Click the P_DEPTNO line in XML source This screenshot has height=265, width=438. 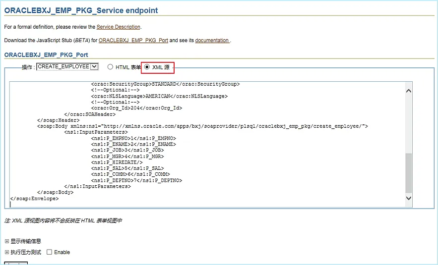136,180
